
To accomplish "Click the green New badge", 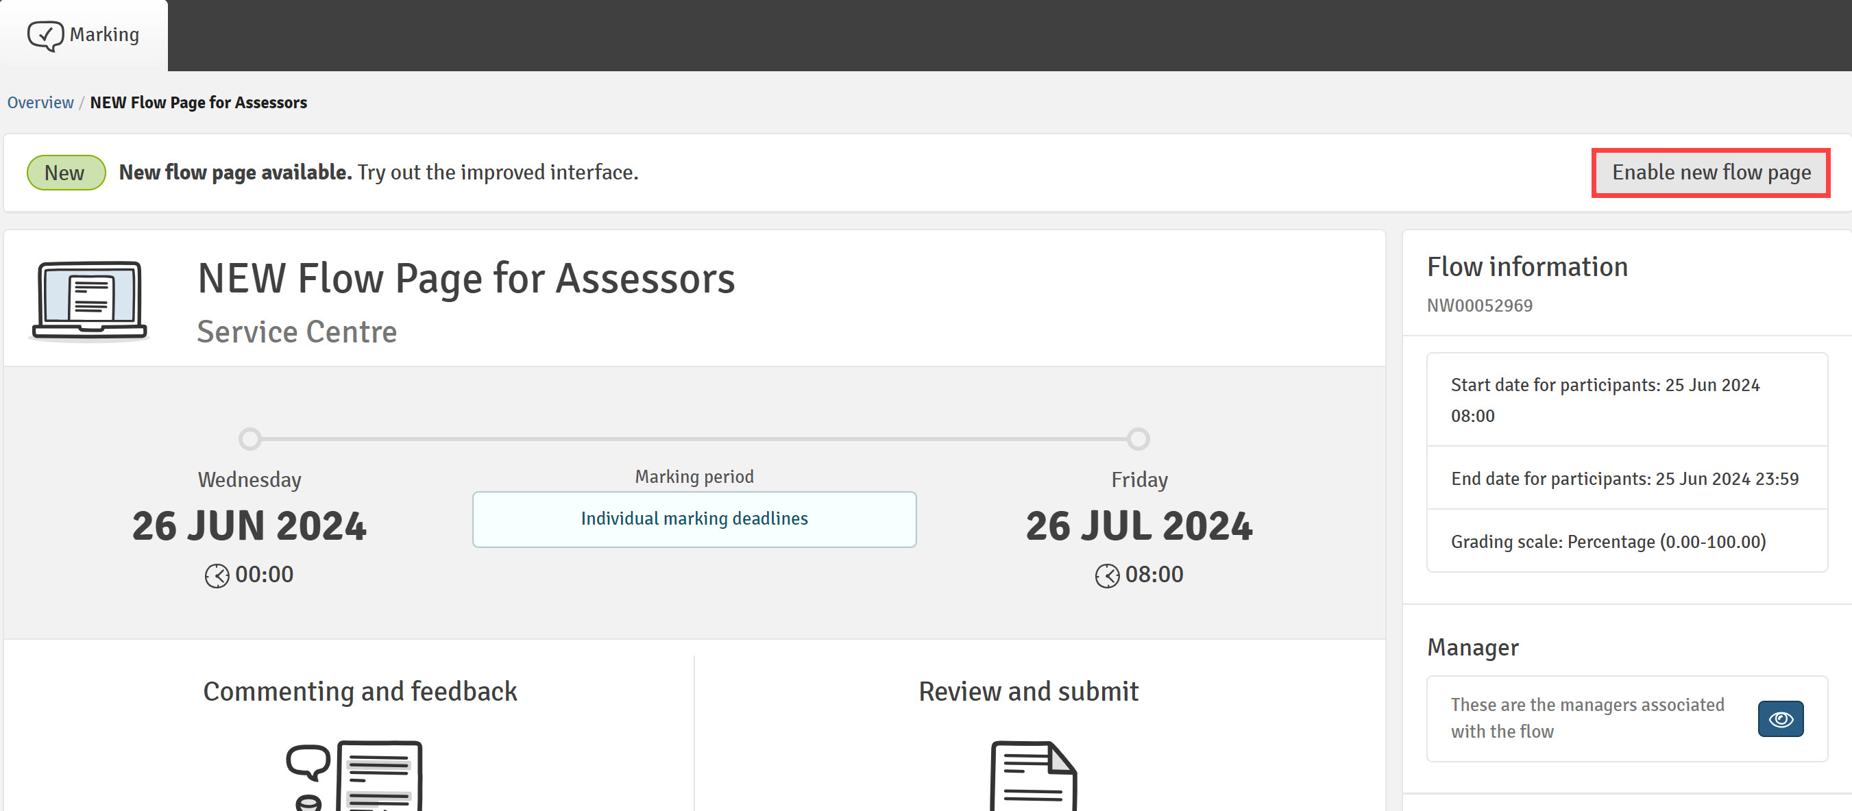I will point(65,173).
